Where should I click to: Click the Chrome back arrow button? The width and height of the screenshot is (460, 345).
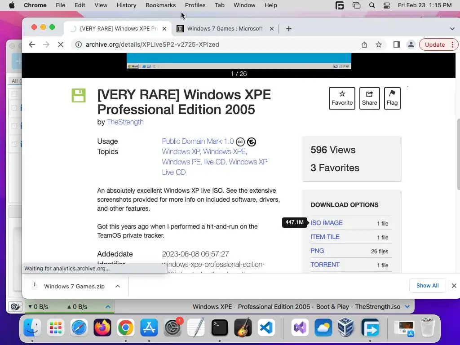pyautogui.click(x=32, y=44)
